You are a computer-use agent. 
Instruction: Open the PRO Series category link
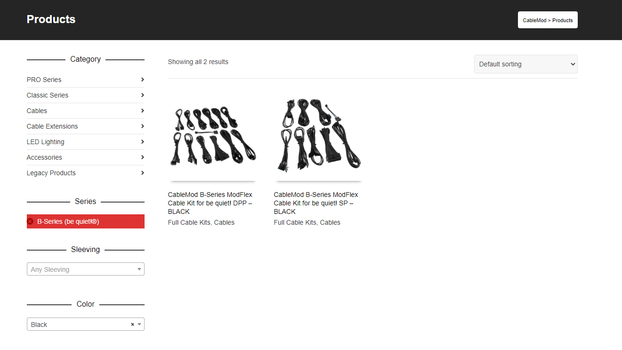[44, 80]
